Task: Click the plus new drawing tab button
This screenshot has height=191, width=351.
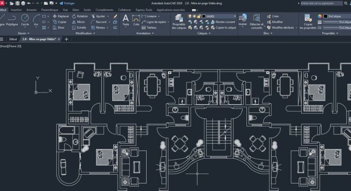Action: tap(66, 39)
